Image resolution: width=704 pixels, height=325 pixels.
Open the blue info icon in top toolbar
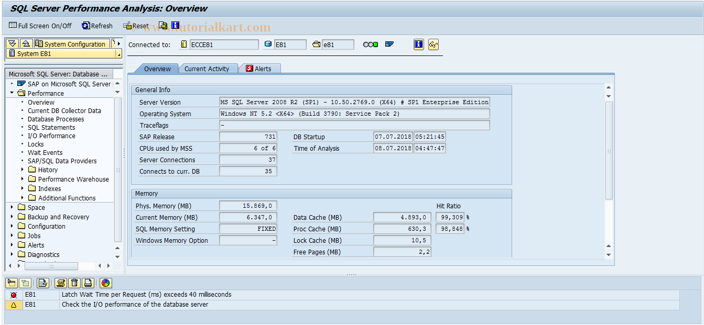point(175,25)
